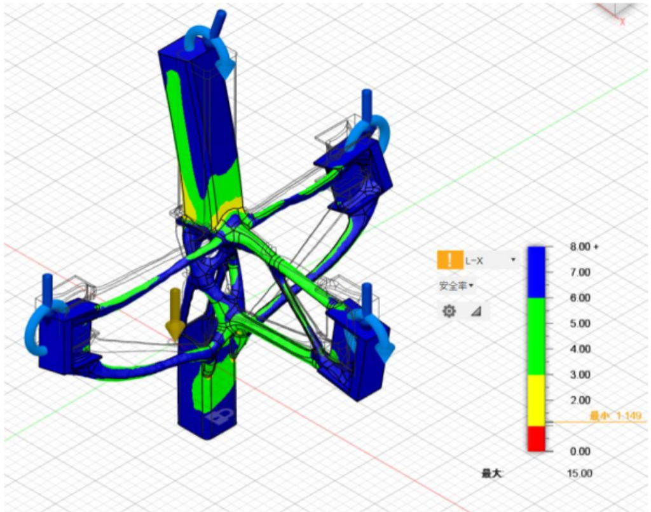
Task: Select the straight force arrow on the upper-right block
Action: point(366,102)
